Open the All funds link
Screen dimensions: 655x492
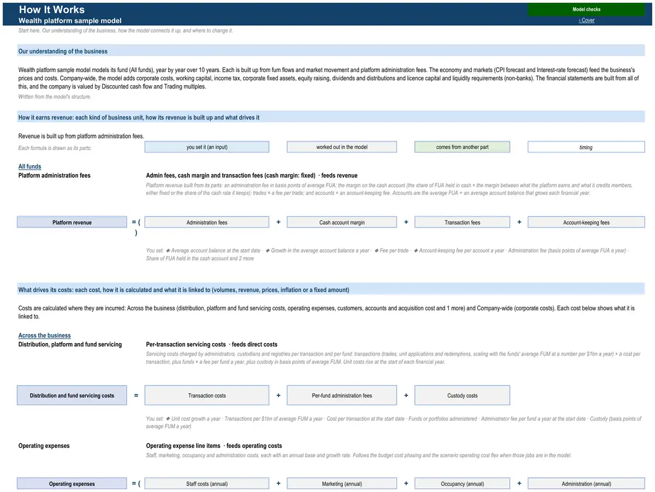[29, 166]
